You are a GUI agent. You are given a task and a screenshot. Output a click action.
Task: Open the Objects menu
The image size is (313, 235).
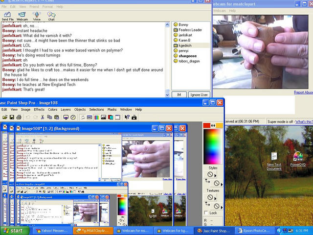[x=80, y=110]
